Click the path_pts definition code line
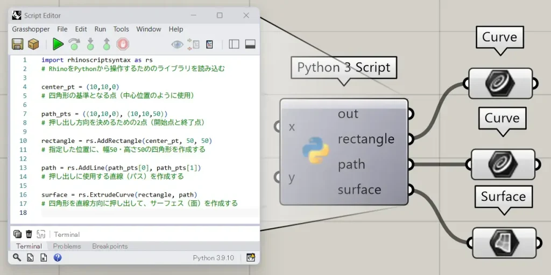 [104, 114]
